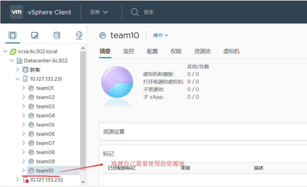
Task: Select team08 in the tree
Action: pyautogui.click(x=46, y=152)
